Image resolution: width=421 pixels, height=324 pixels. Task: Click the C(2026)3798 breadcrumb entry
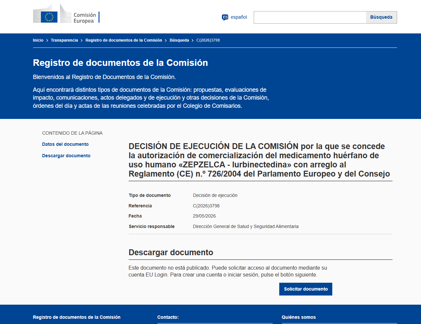208,40
